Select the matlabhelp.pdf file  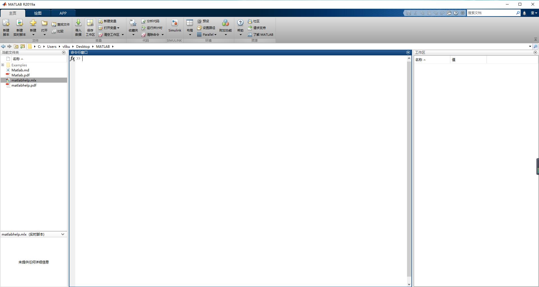tap(24, 85)
